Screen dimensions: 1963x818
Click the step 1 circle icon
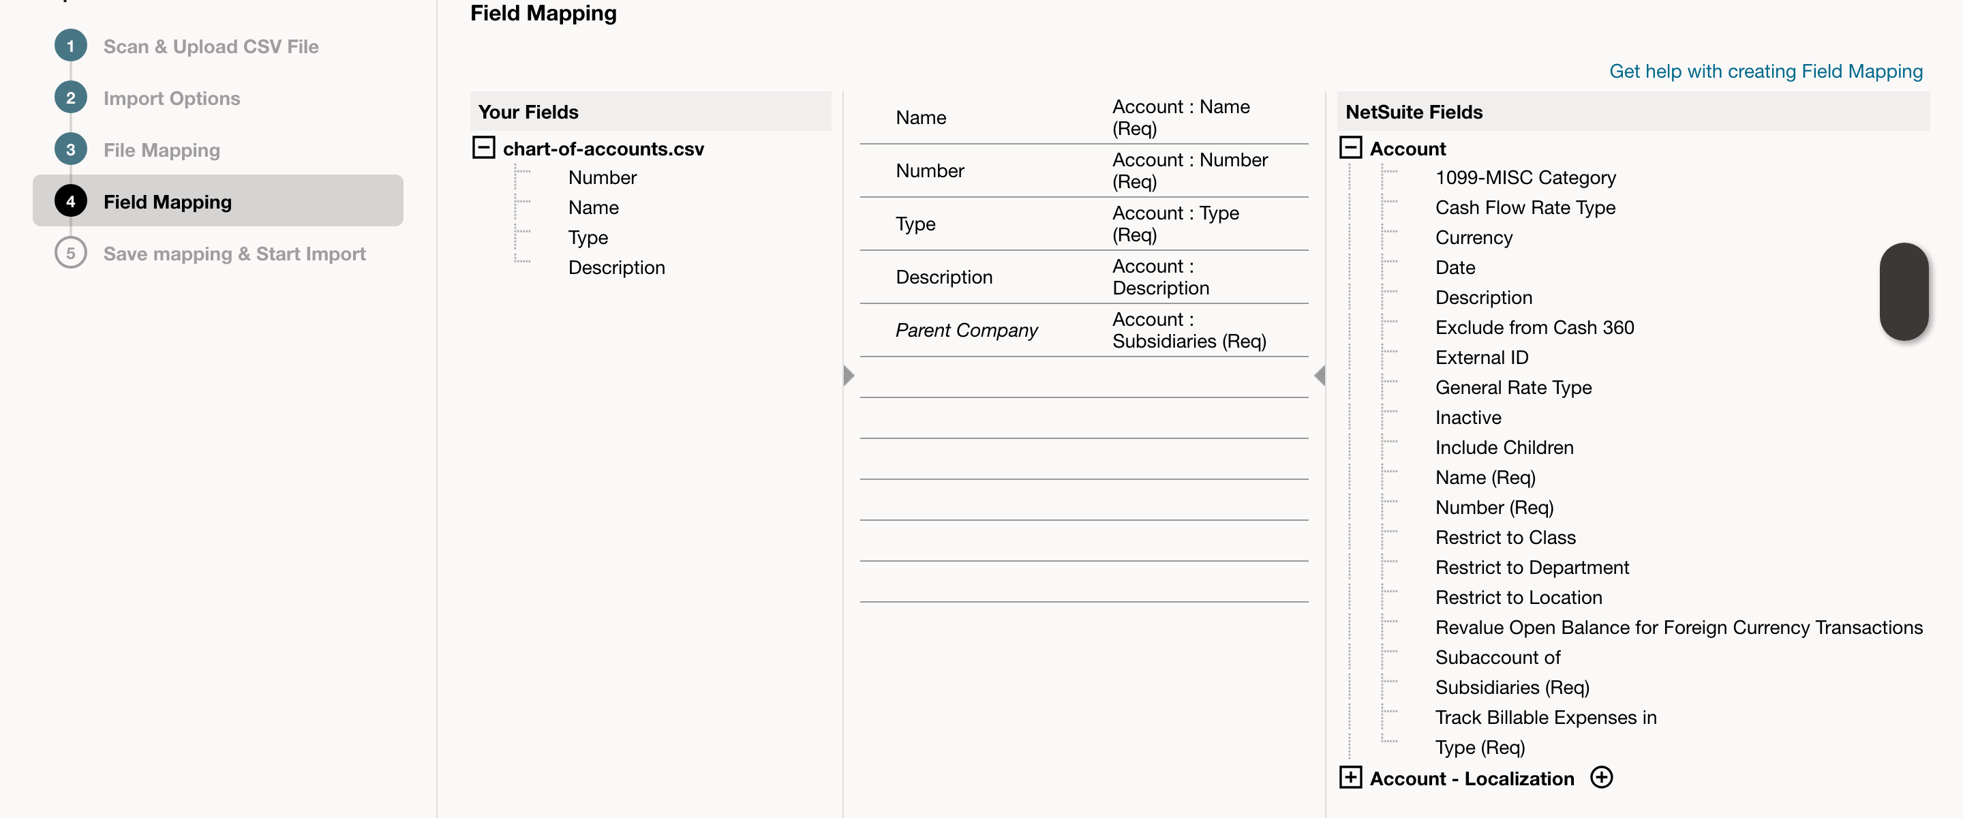[x=71, y=46]
